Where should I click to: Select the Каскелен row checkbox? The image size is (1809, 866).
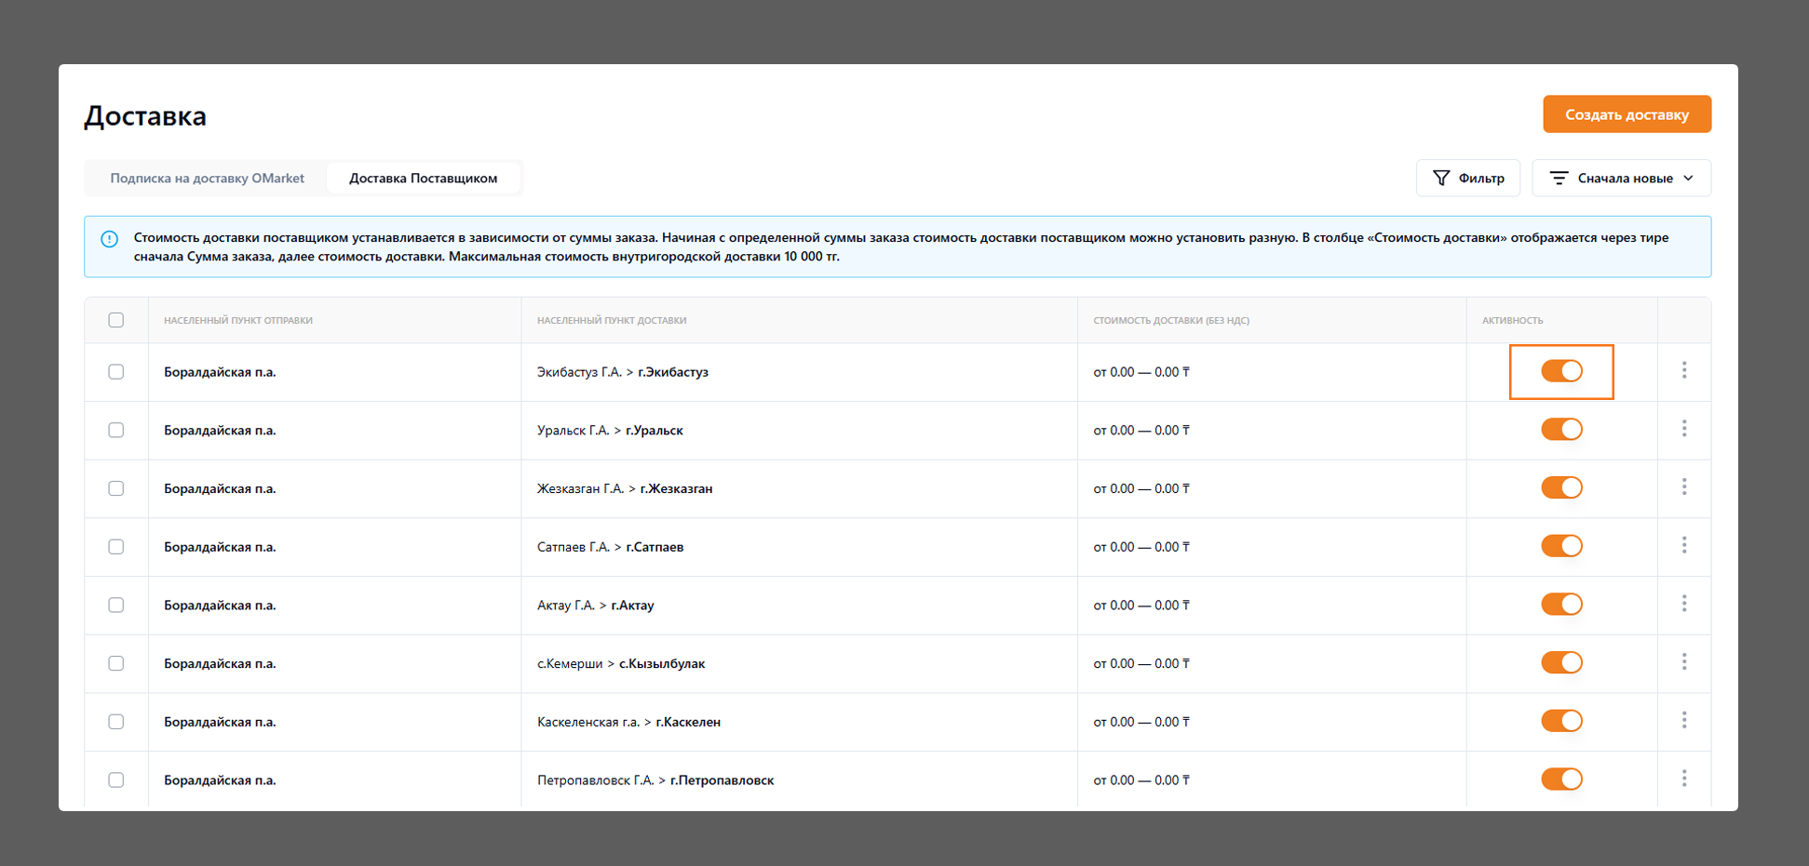click(x=115, y=721)
